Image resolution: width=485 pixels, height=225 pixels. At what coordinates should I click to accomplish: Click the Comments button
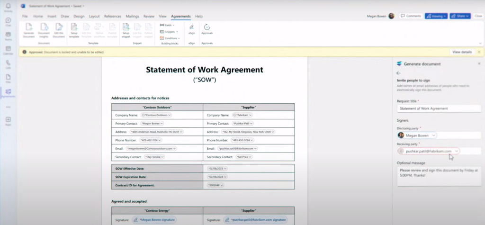click(411, 16)
